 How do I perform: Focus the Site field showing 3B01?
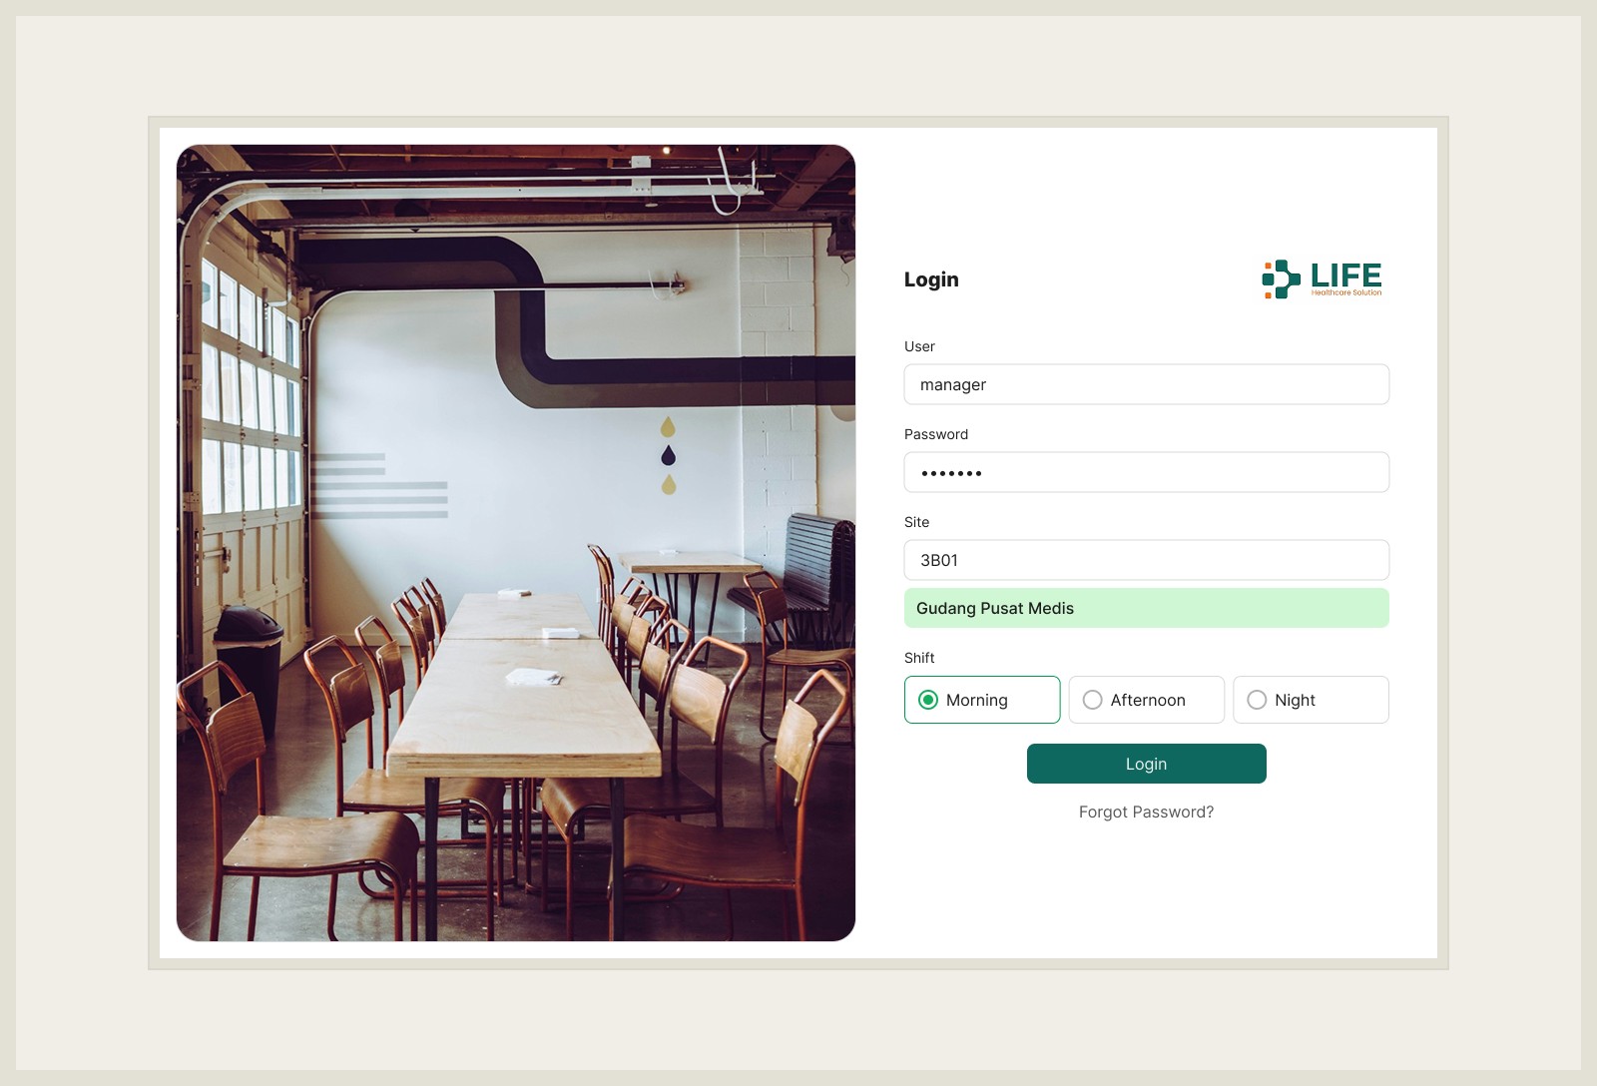[1147, 560]
